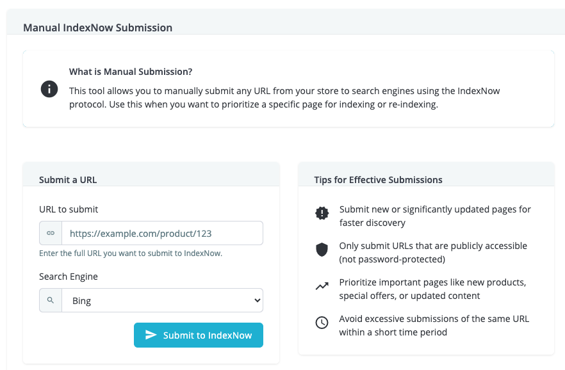Screen dimensions: 565x370
Task: Expand the dropdown chevron next to Bing
Action: pos(258,300)
